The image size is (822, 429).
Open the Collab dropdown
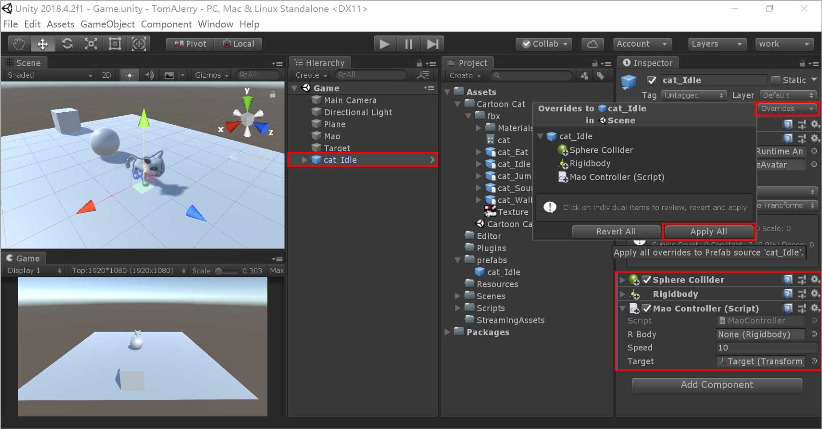[544, 44]
